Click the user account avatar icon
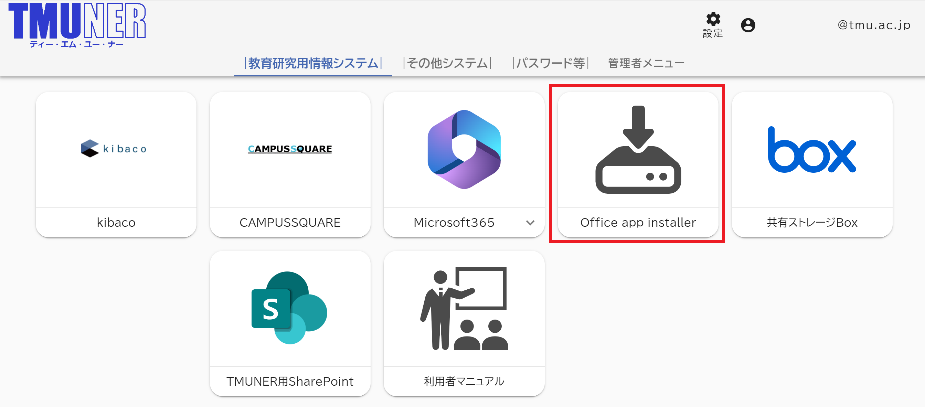Screen dimensions: 925x407 748,25
